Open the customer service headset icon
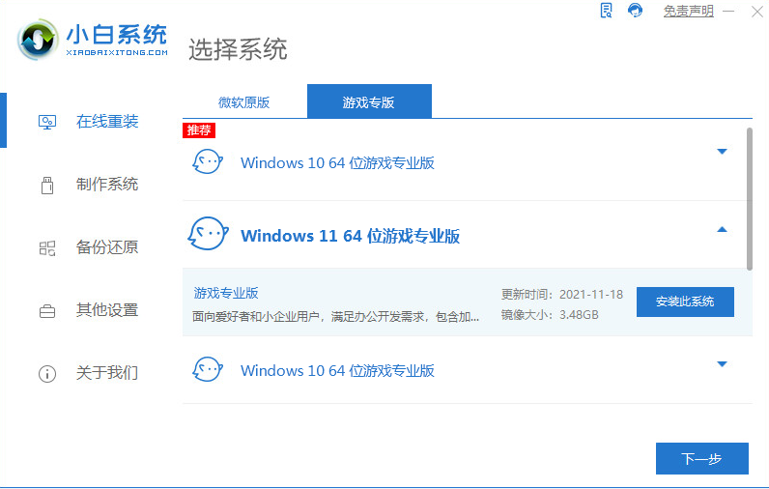The width and height of the screenshot is (769, 489). pos(635,11)
